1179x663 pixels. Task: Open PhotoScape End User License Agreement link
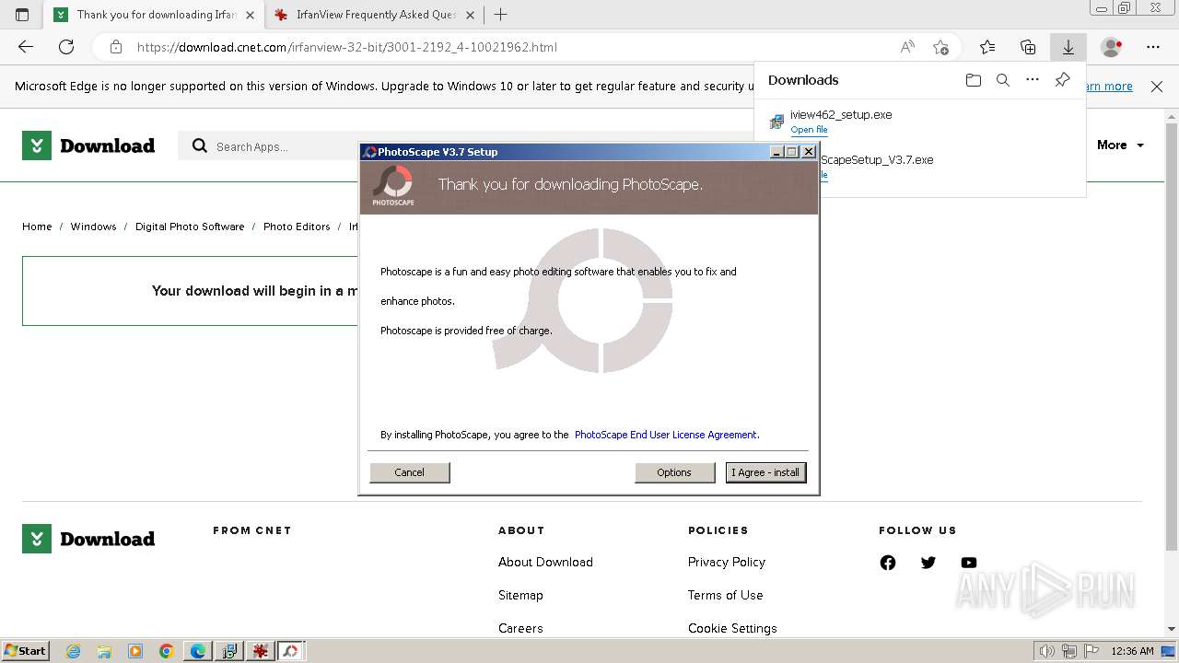666,435
